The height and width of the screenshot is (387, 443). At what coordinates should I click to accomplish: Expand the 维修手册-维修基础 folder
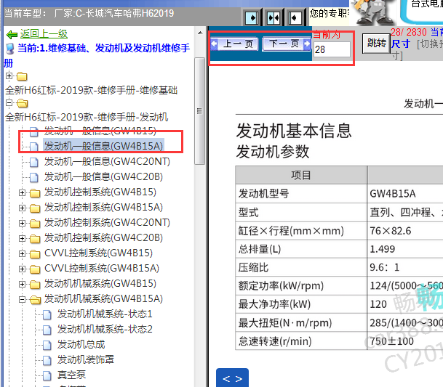tap(9, 76)
